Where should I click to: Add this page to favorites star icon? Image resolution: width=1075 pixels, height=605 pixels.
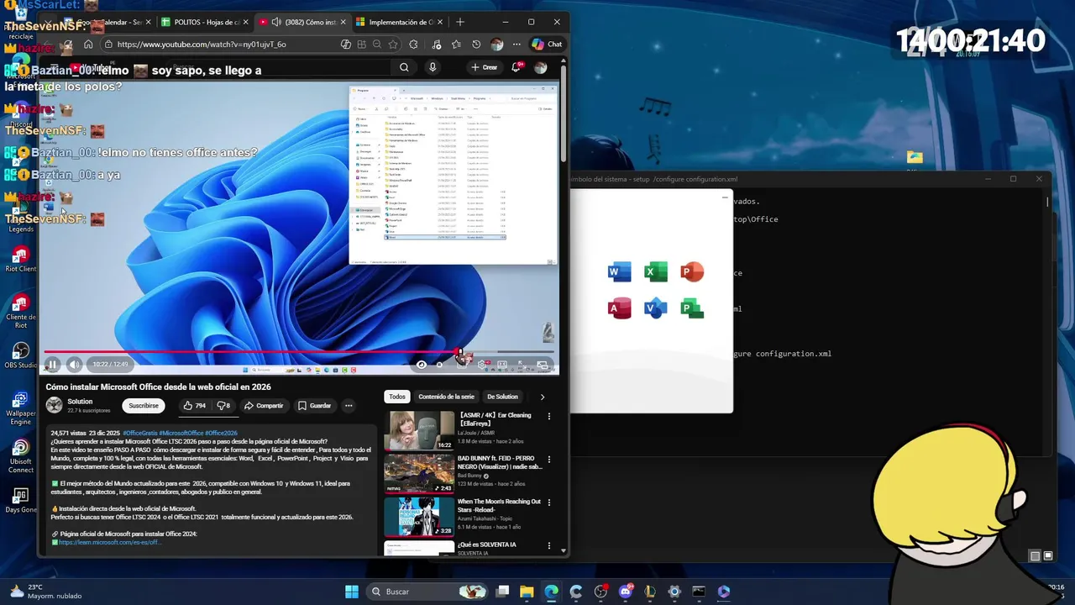click(395, 44)
